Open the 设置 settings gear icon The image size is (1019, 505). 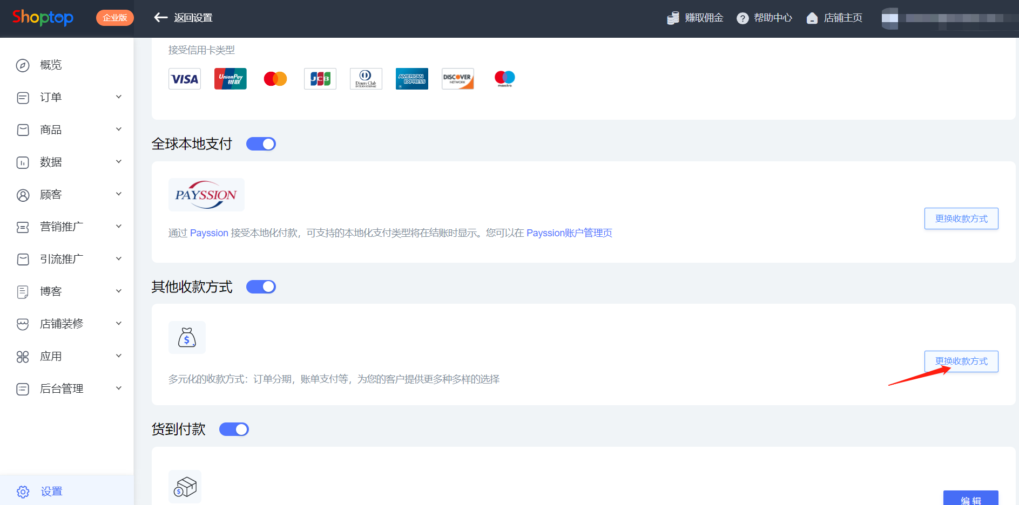pyautogui.click(x=22, y=492)
